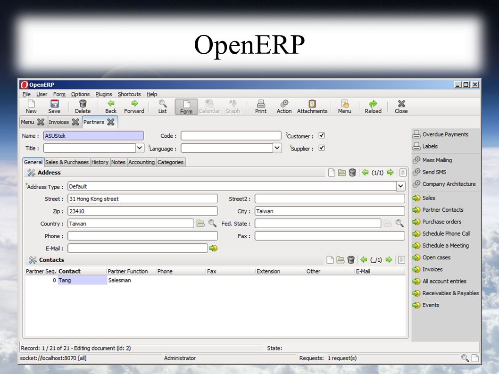Click the Phone input field
Image resolution: width=499 pixels, height=374 pixels.
(142, 236)
